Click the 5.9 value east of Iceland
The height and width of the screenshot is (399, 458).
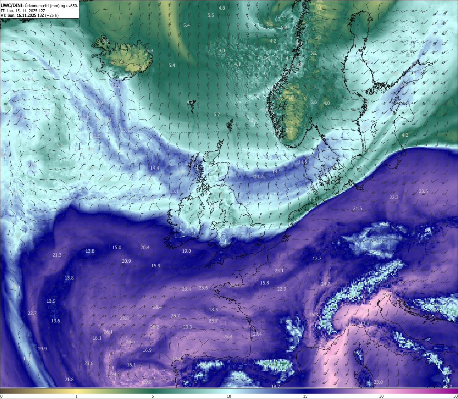150,51
